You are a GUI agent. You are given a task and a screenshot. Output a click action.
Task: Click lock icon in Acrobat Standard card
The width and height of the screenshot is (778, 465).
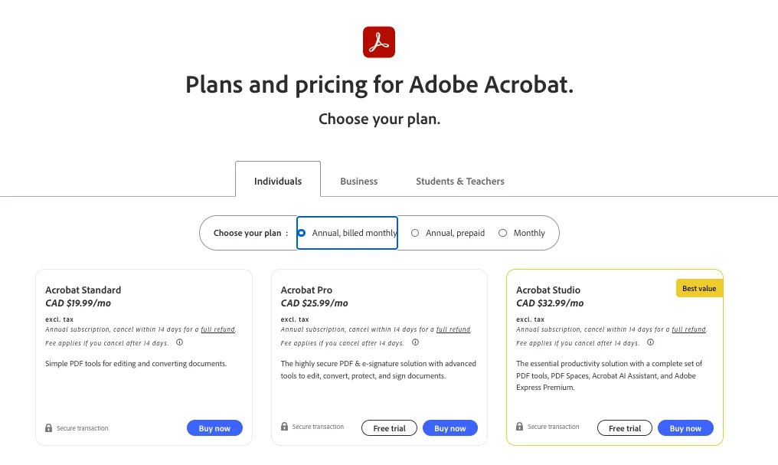49,428
